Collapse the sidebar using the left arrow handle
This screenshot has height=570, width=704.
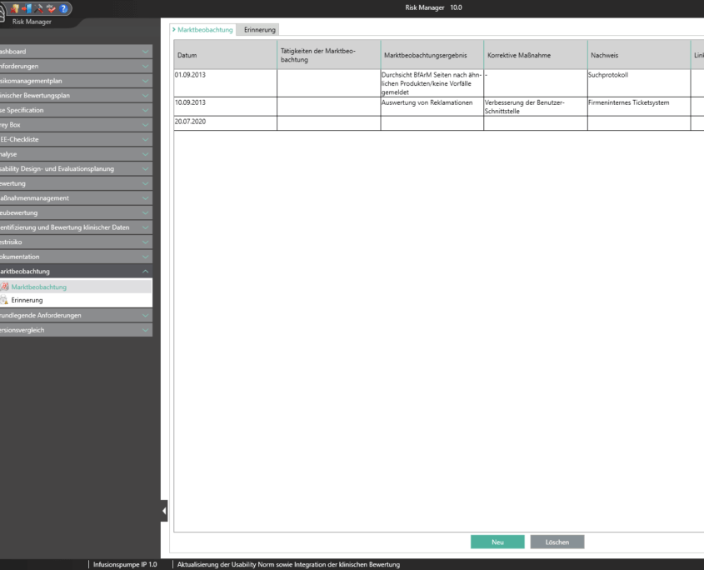[x=164, y=511]
